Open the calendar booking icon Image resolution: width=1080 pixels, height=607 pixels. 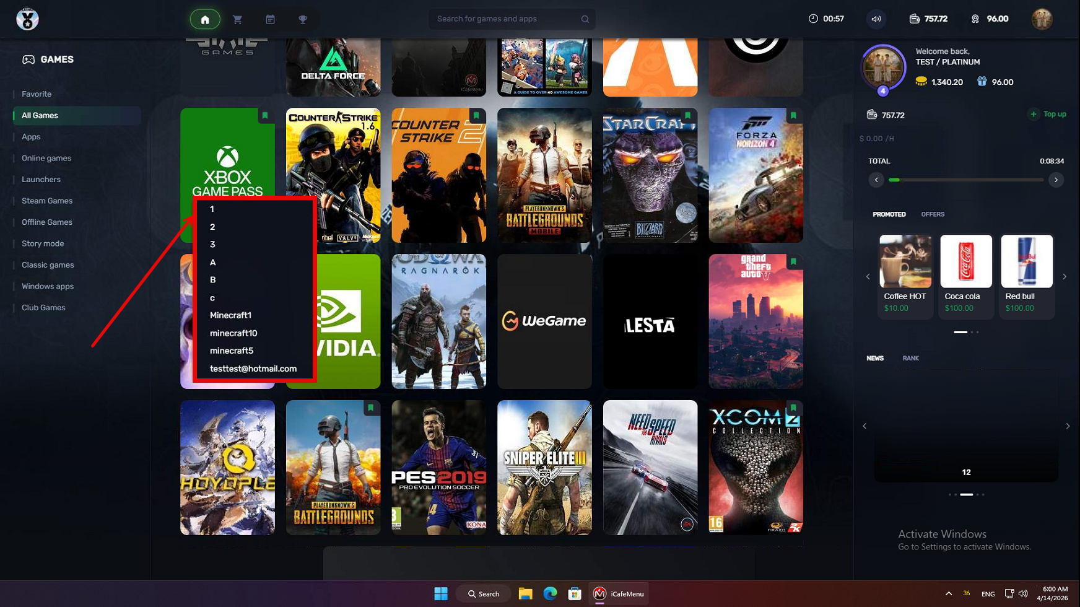[x=270, y=19]
